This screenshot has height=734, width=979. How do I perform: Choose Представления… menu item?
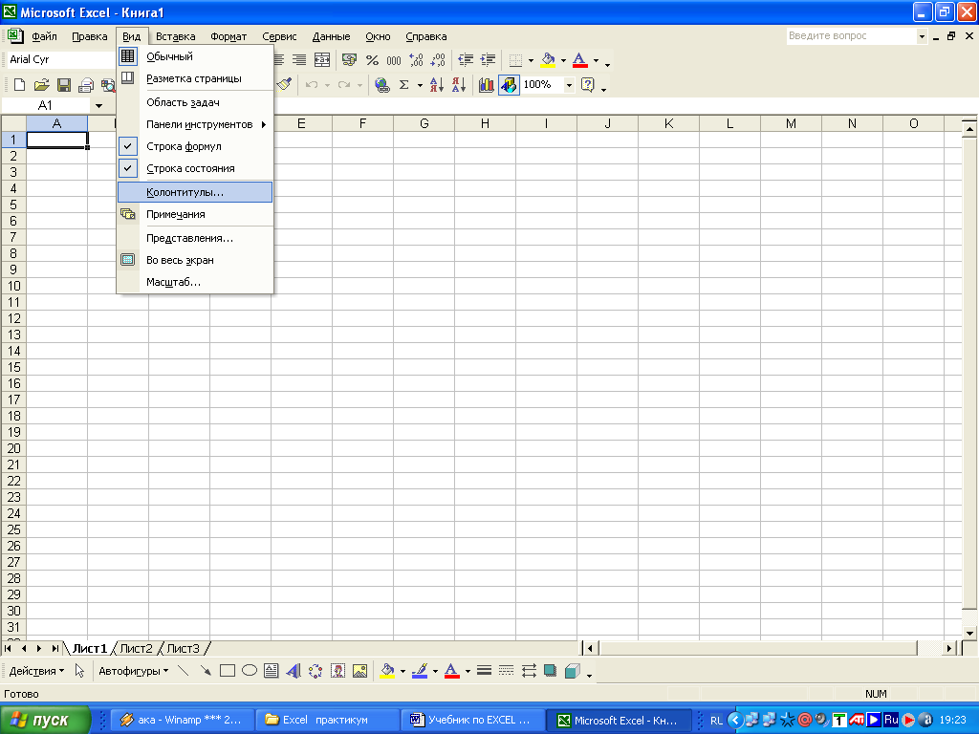(x=195, y=238)
